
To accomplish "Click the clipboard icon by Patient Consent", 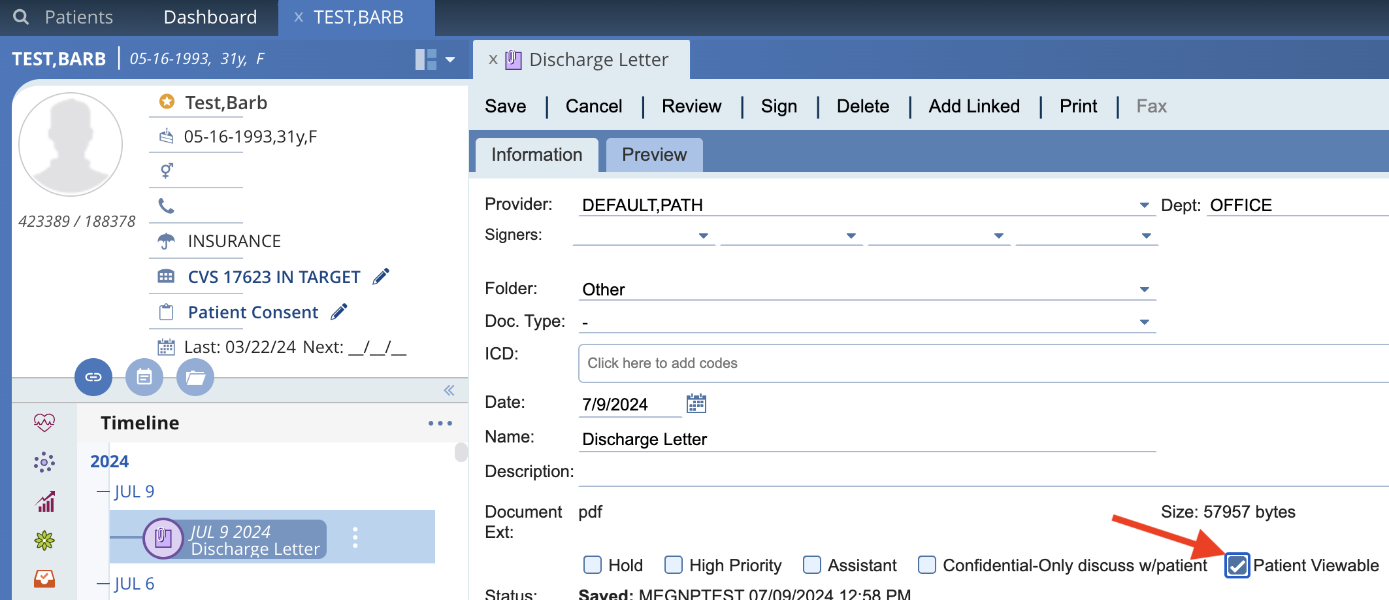I will (167, 312).
